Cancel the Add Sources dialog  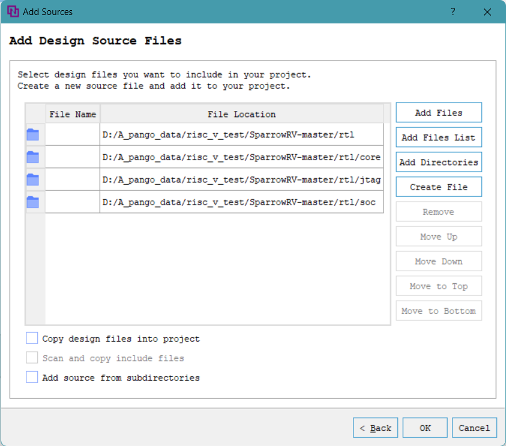[474, 428]
